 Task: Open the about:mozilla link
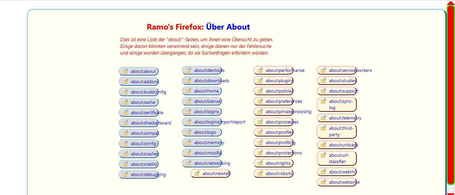(208, 153)
